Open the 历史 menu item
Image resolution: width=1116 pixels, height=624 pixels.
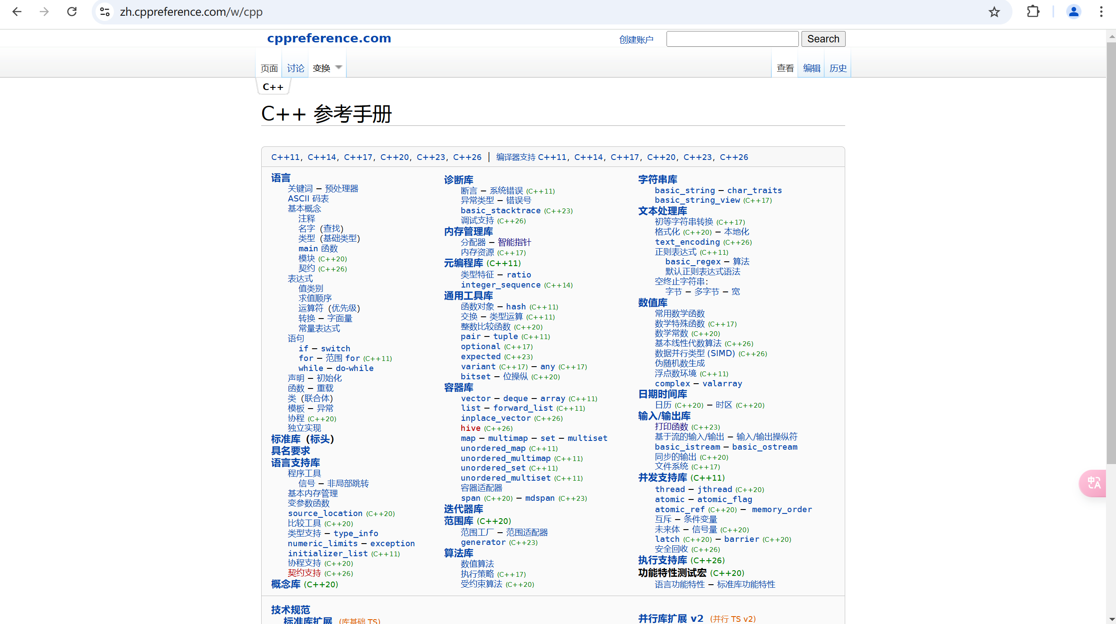[837, 68]
